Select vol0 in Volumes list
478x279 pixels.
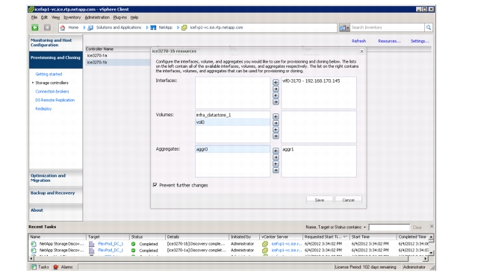[232, 122]
